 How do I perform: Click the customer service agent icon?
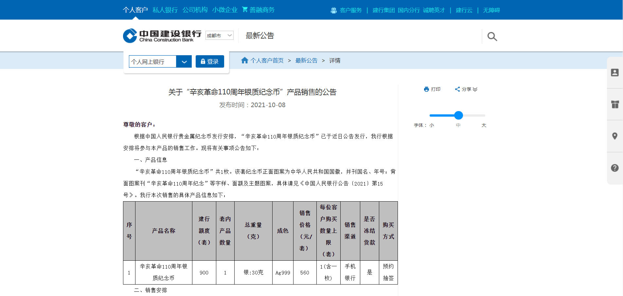pyautogui.click(x=334, y=10)
